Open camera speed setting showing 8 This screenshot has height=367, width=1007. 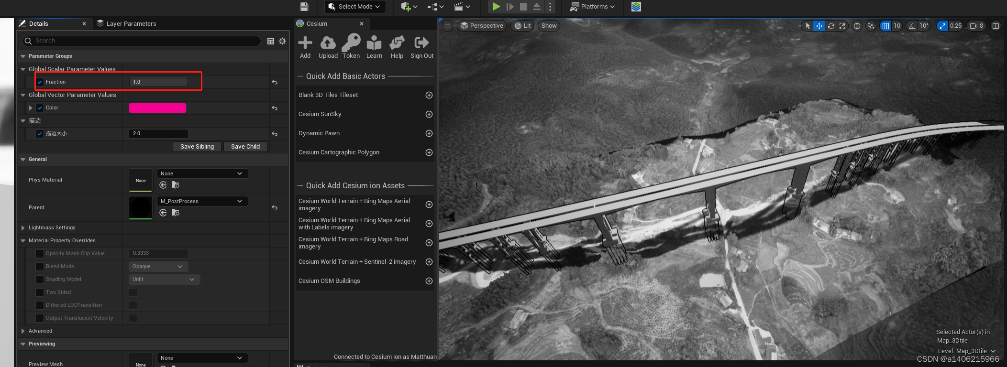click(976, 26)
